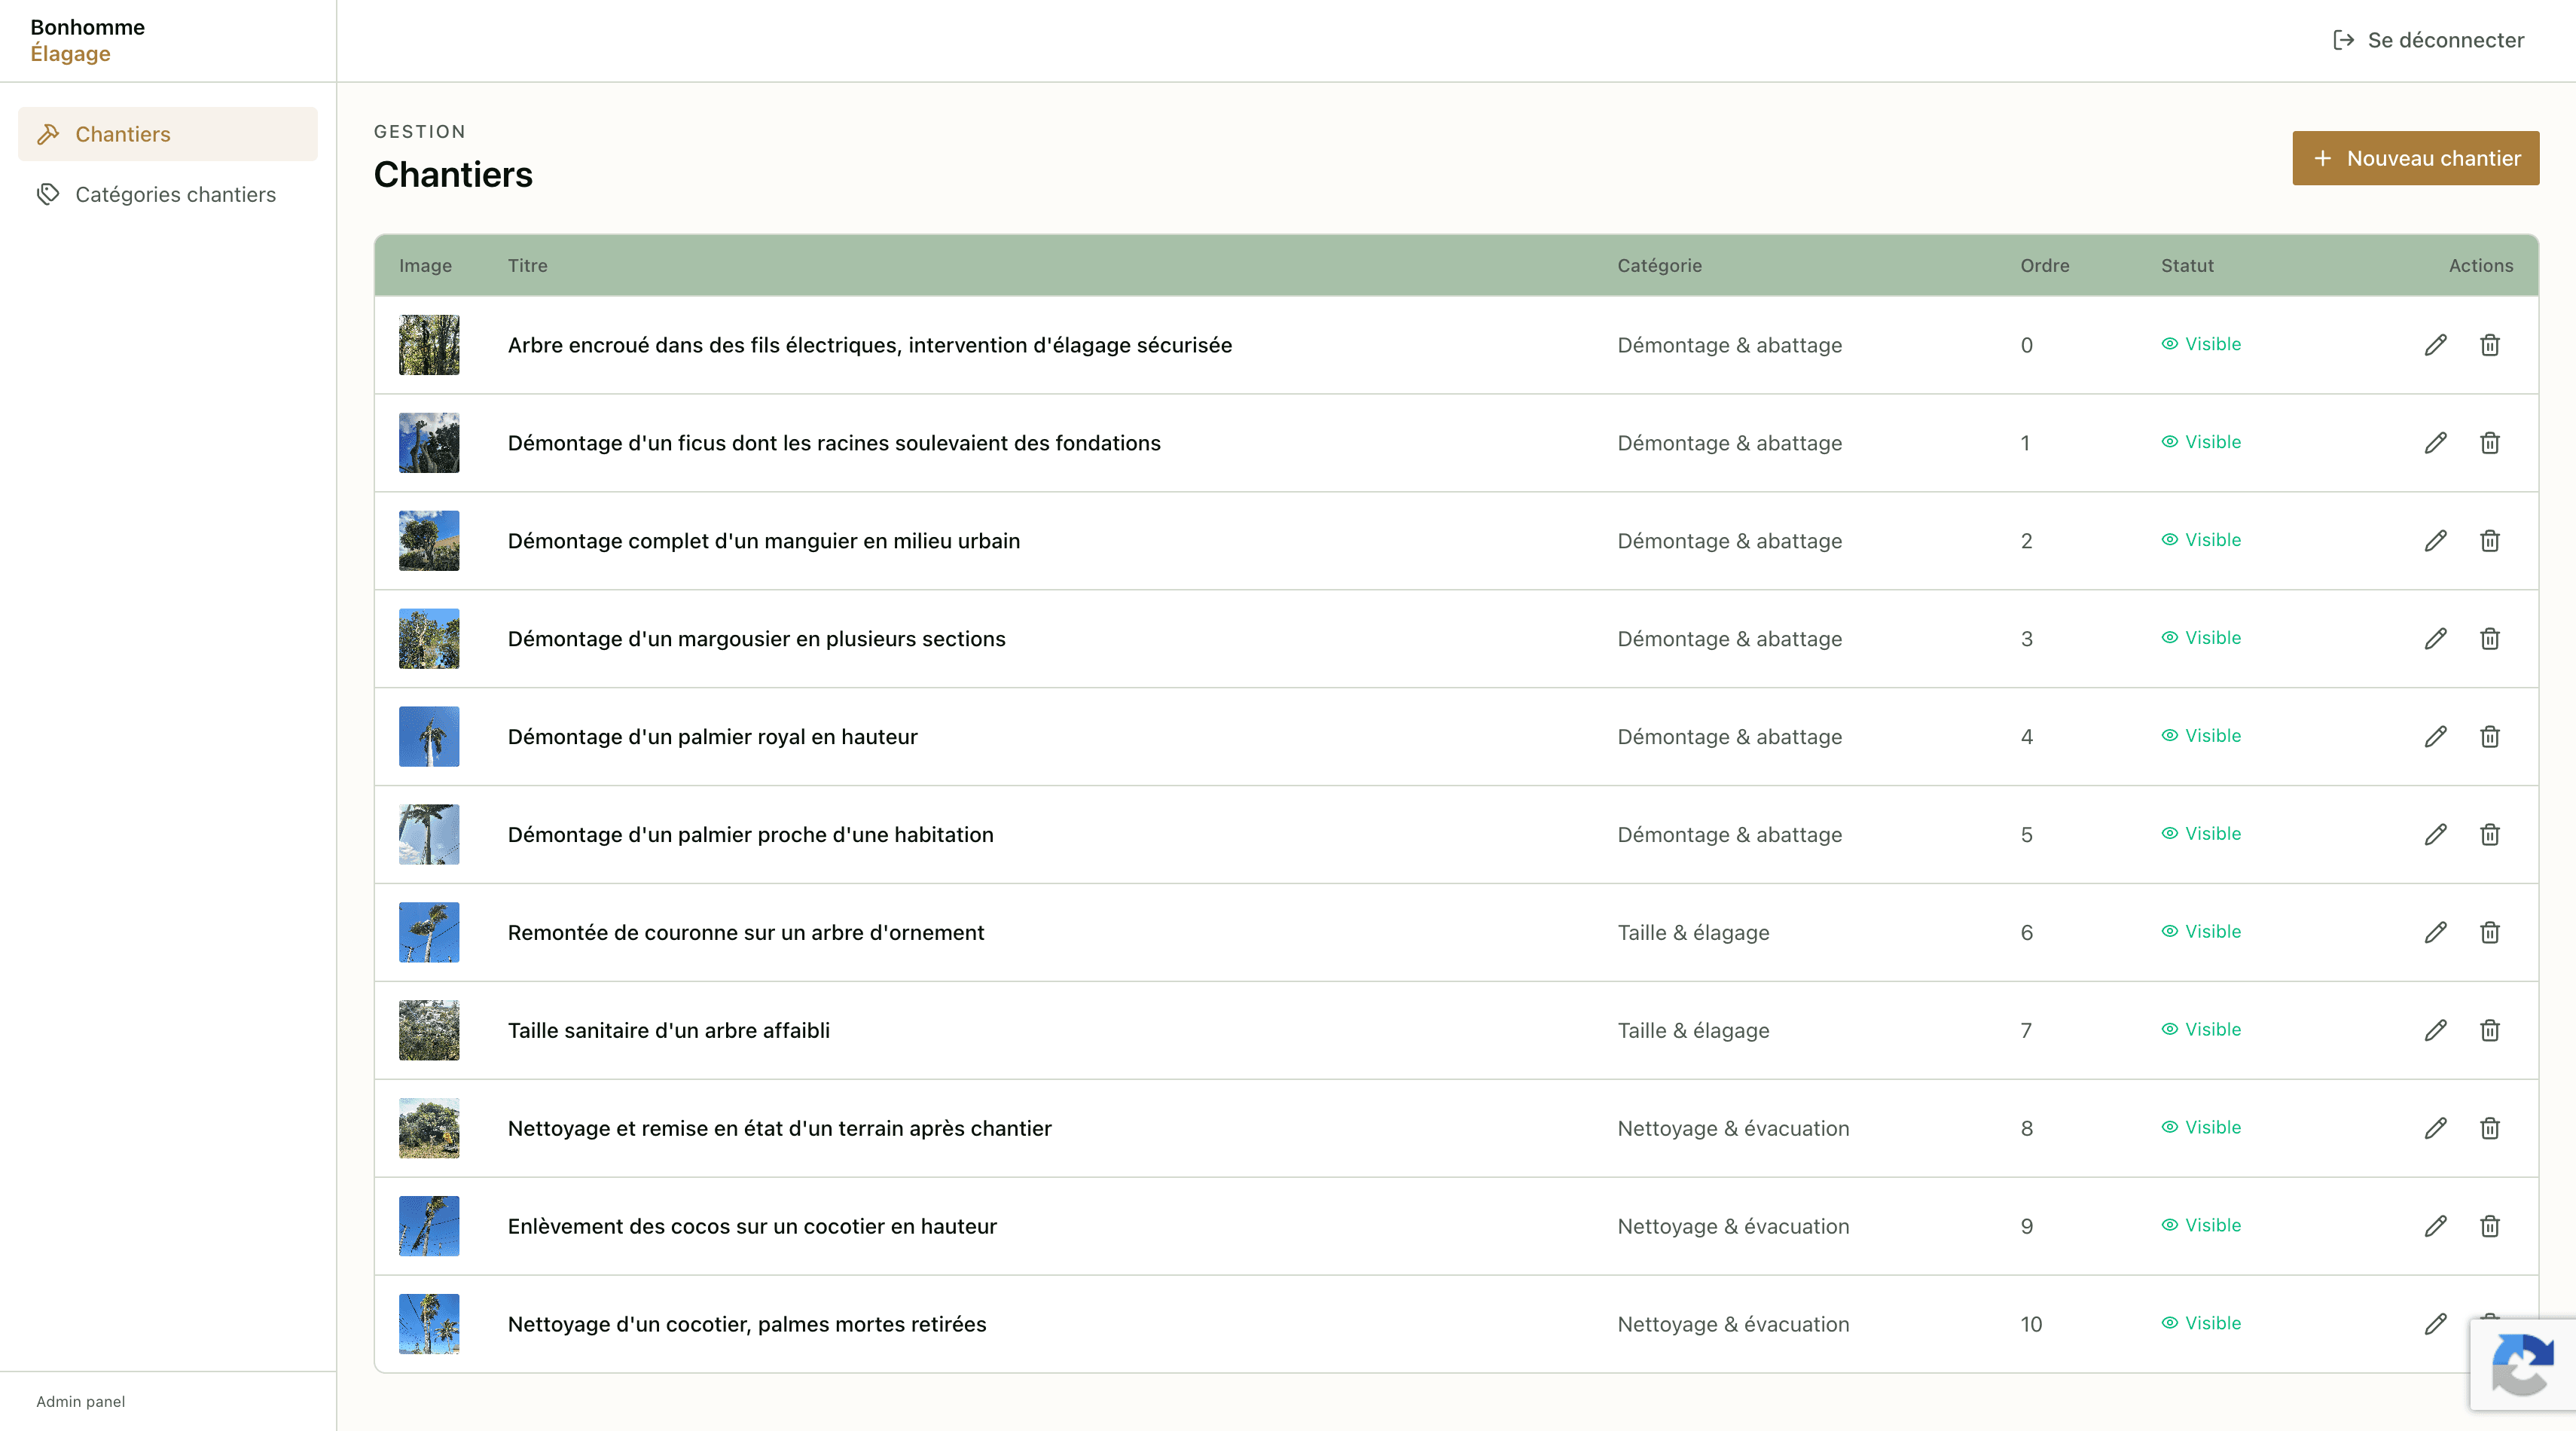
Task: Go to Catégories chantiers in sidebar
Action: tap(168, 194)
